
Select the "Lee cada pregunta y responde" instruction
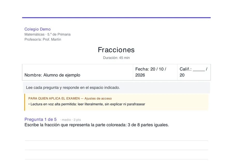coord(73,87)
